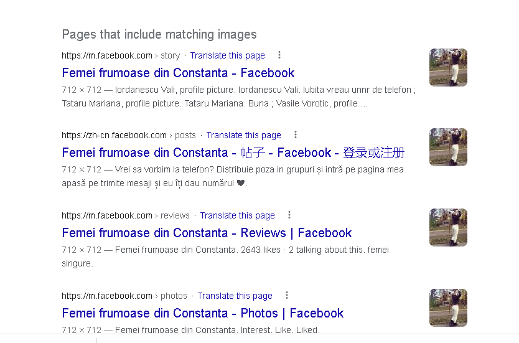
Task: Open 'Femei frumoase din Constanta - Photos' link
Action: 203,313
